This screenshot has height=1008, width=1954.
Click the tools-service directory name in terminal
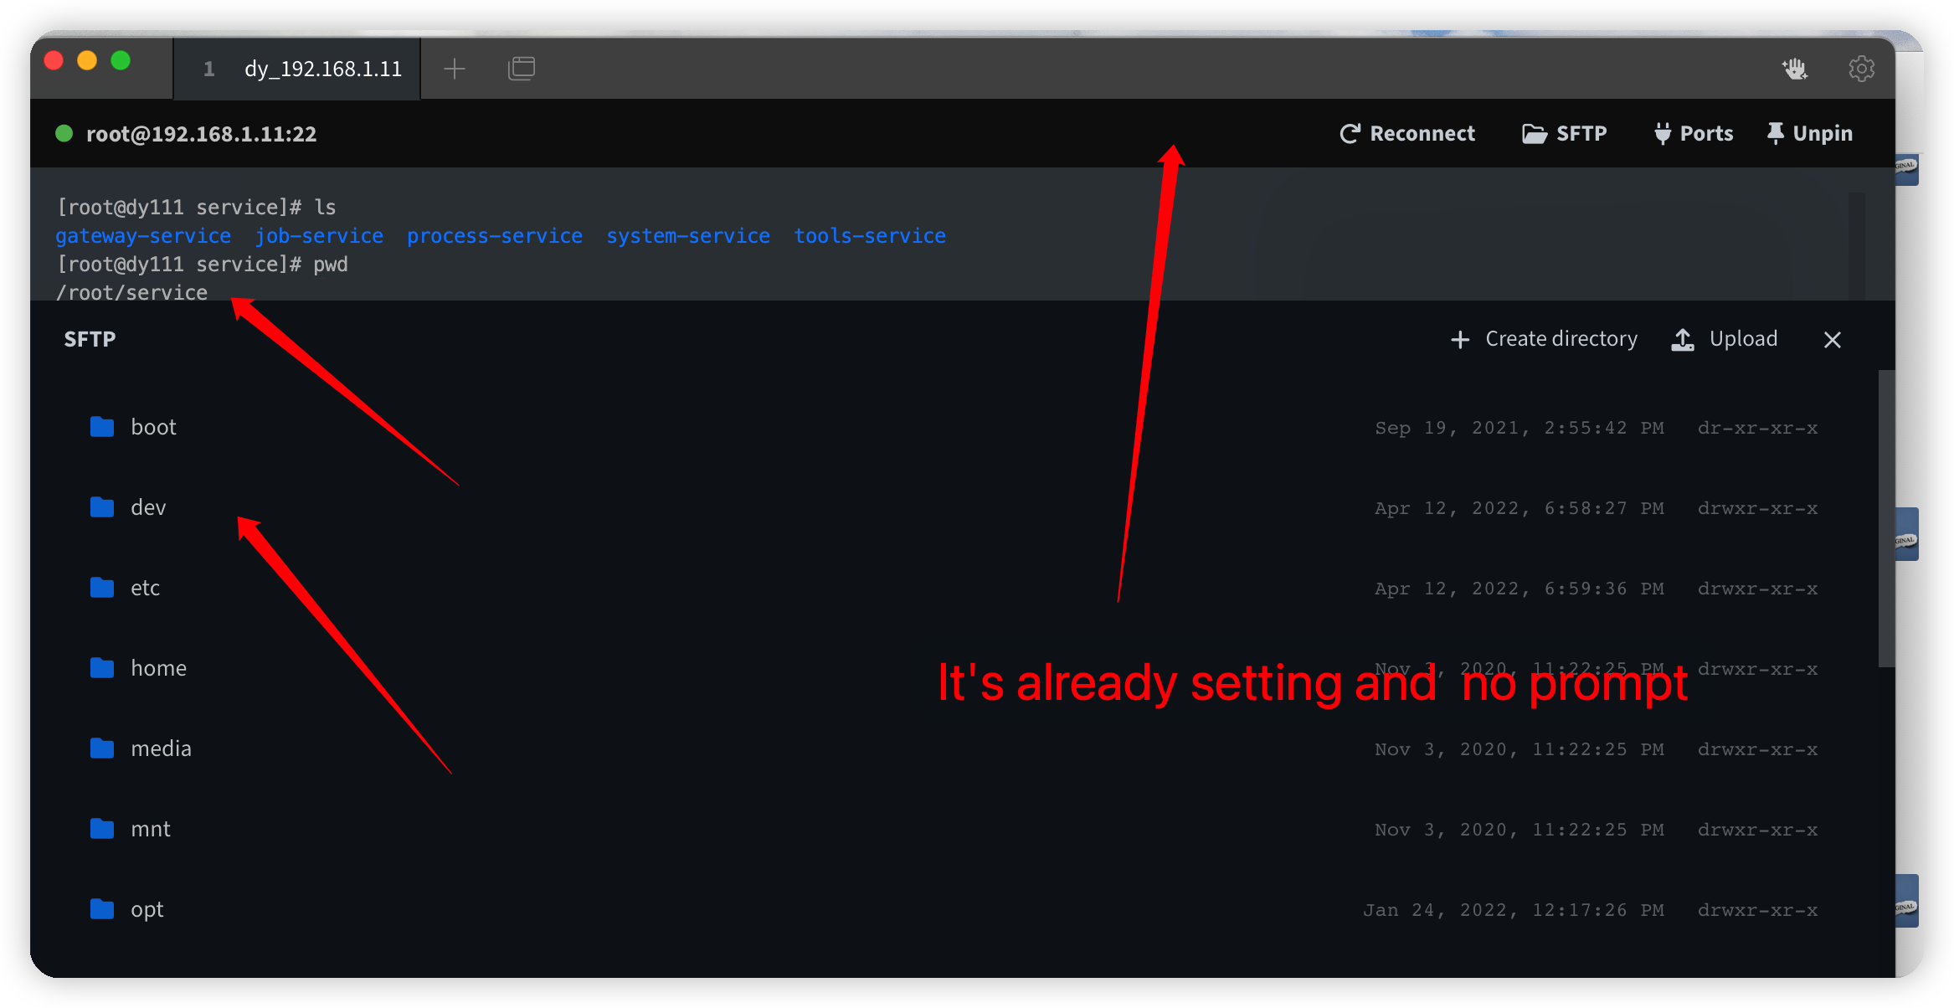point(870,236)
